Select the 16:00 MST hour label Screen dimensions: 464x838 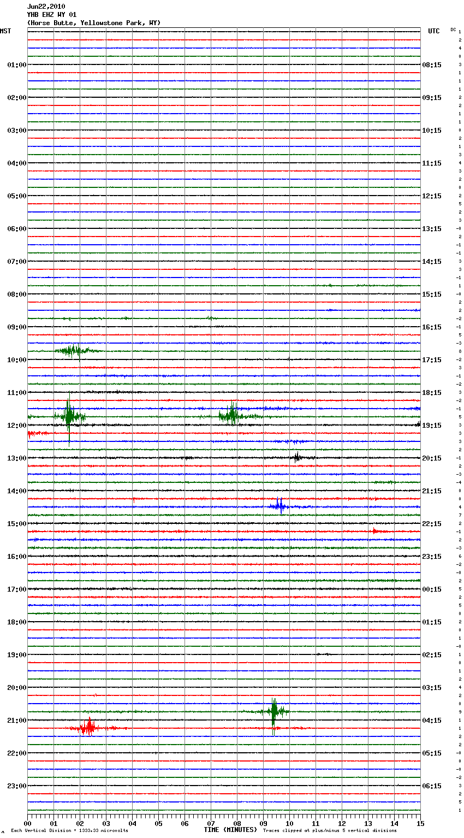[x=17, y=557]
